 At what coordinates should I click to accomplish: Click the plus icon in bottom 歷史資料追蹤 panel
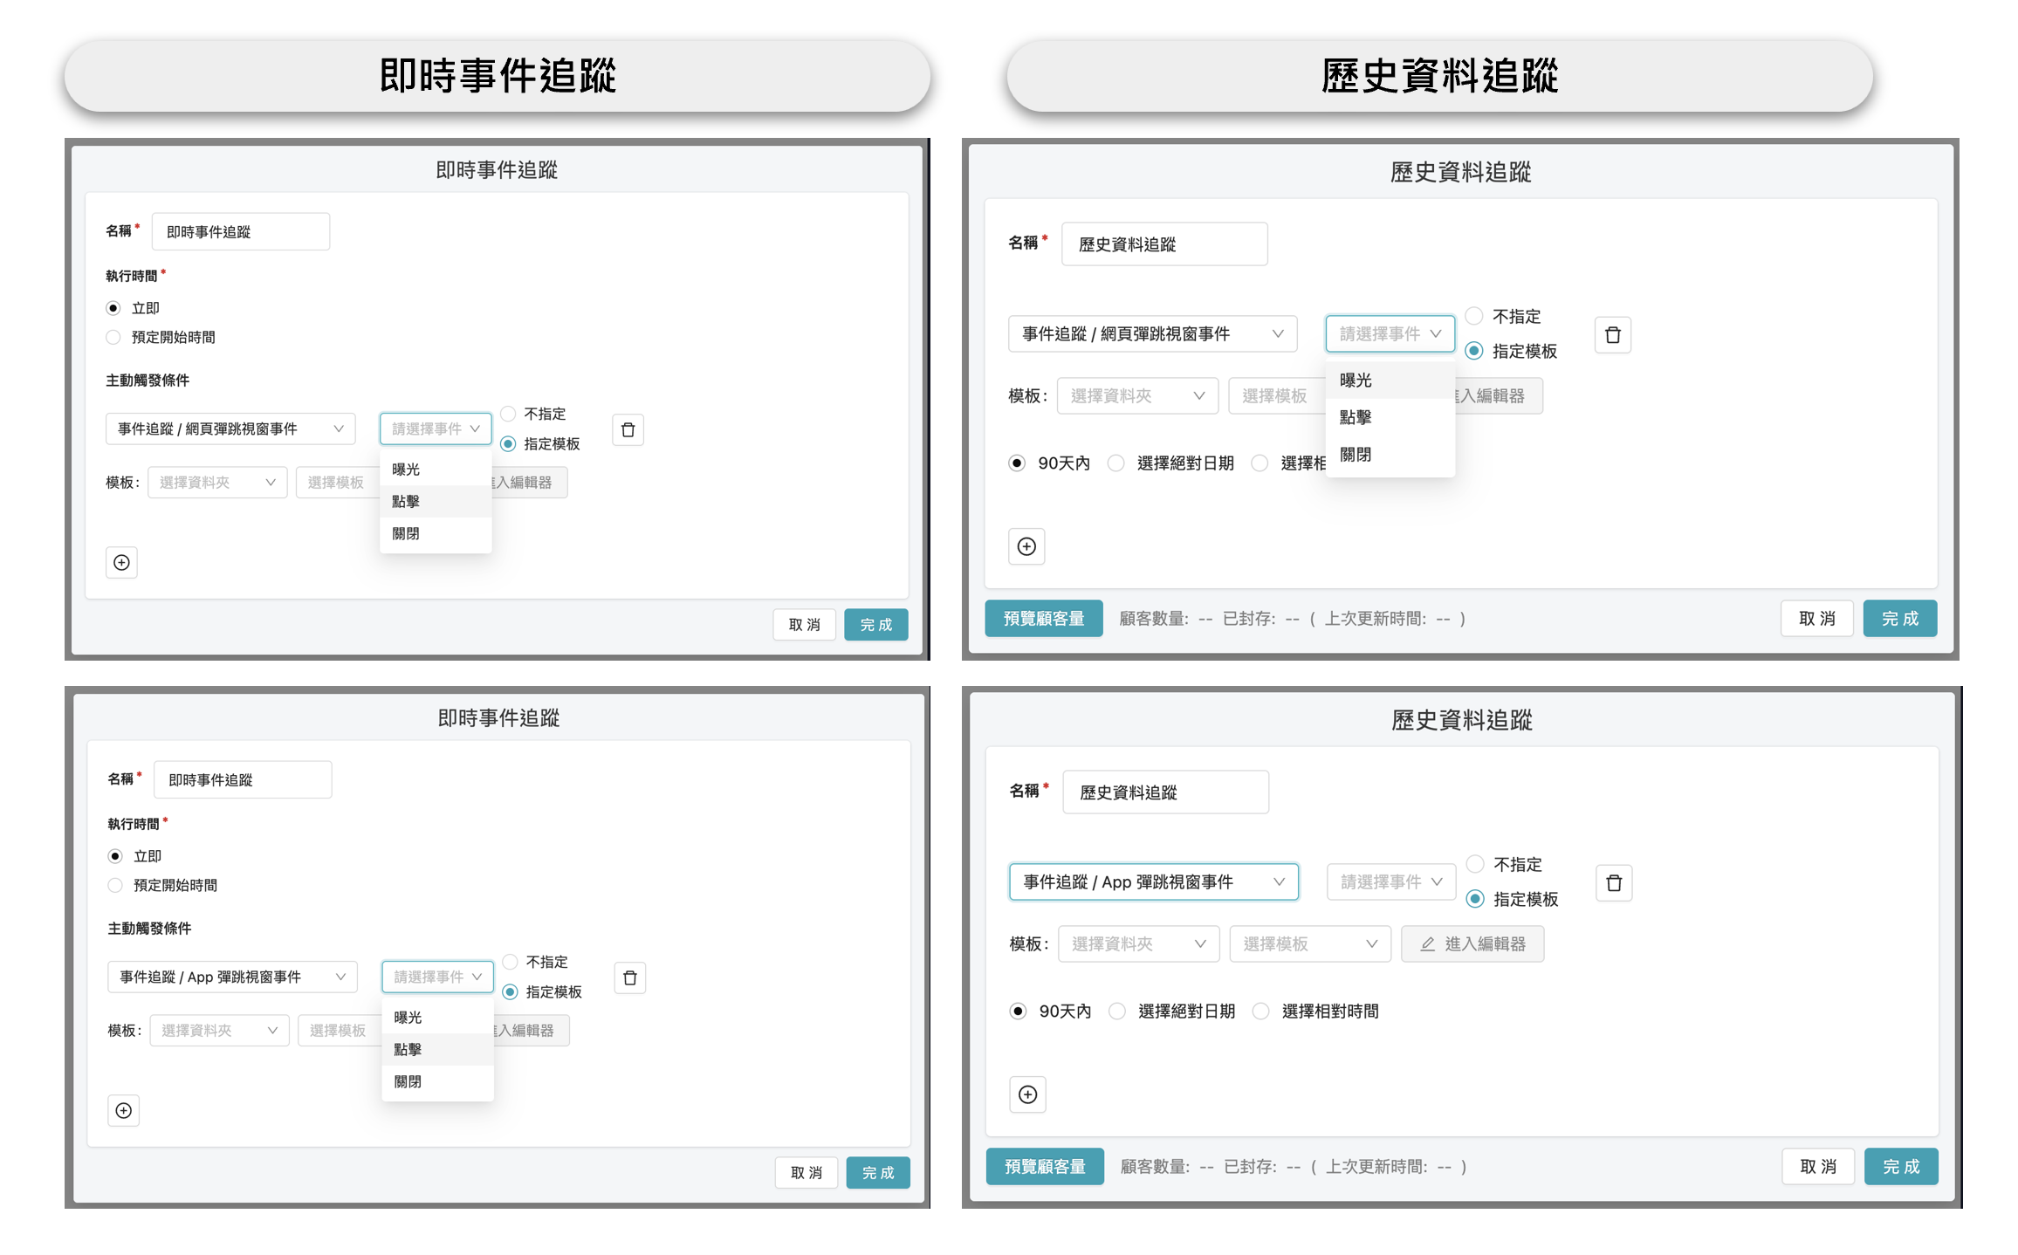[x=1027, y=1094]
